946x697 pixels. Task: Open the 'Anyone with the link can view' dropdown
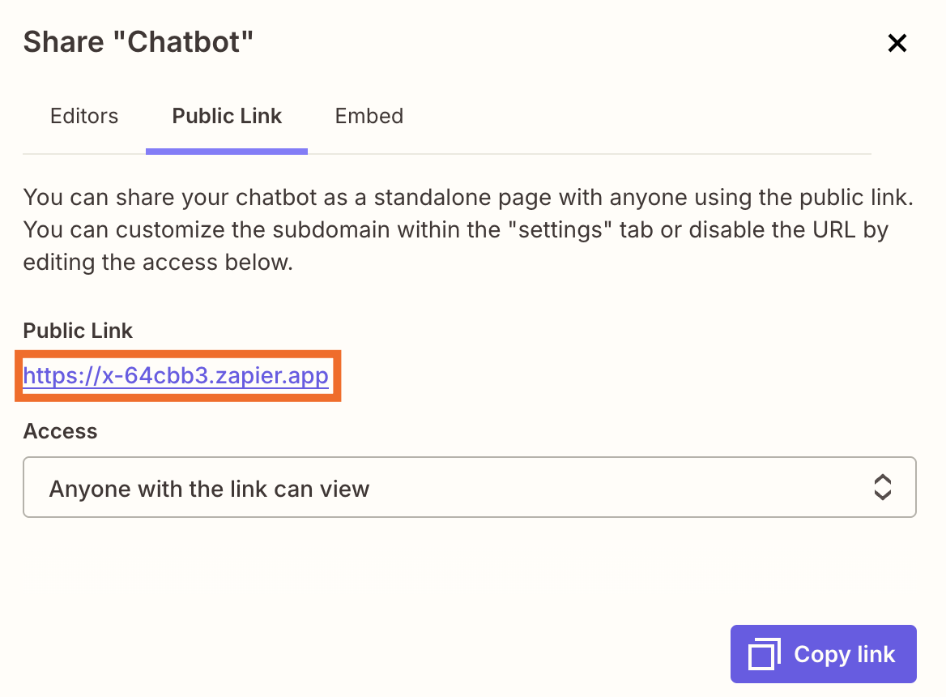[470, 487]
